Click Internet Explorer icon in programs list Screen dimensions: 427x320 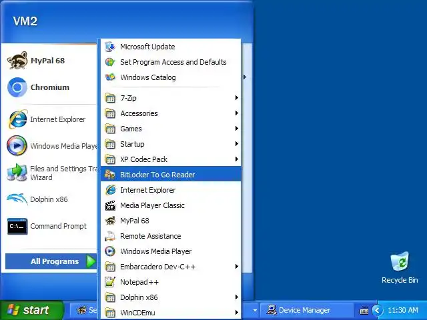(x=110, y=190)
